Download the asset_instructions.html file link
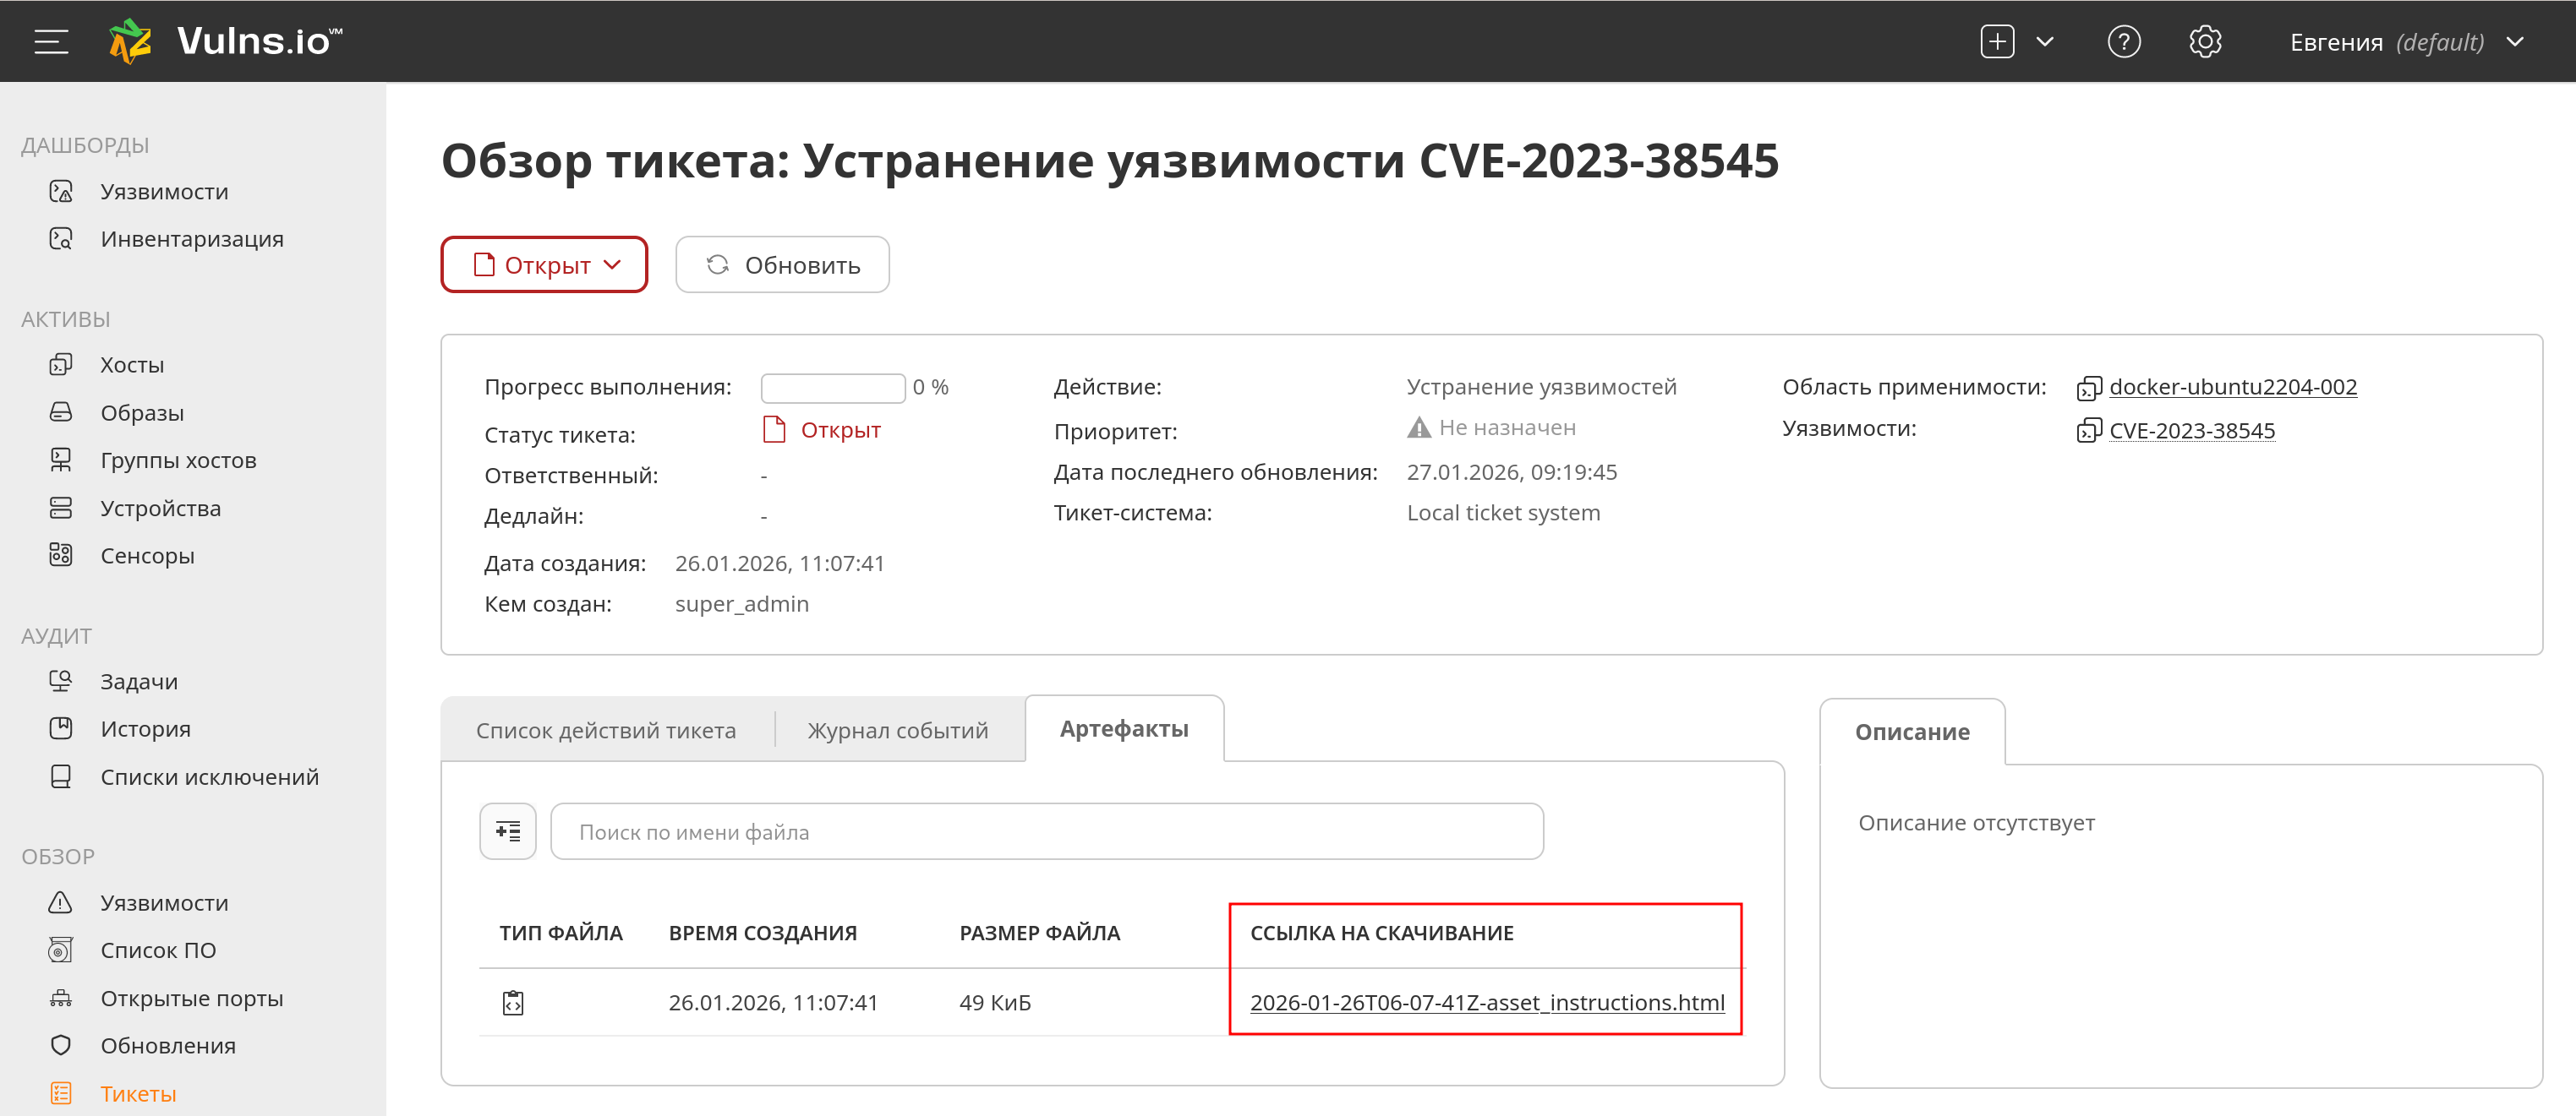The height and width of the screenshot is (1116, 2576). pyautogui.click(x=1486, y=1002)
